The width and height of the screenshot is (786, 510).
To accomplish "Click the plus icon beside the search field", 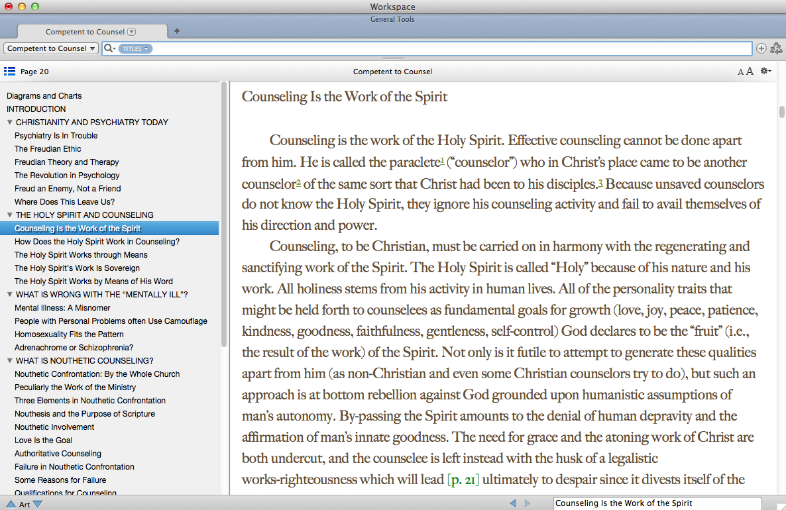I will [761, 48].
